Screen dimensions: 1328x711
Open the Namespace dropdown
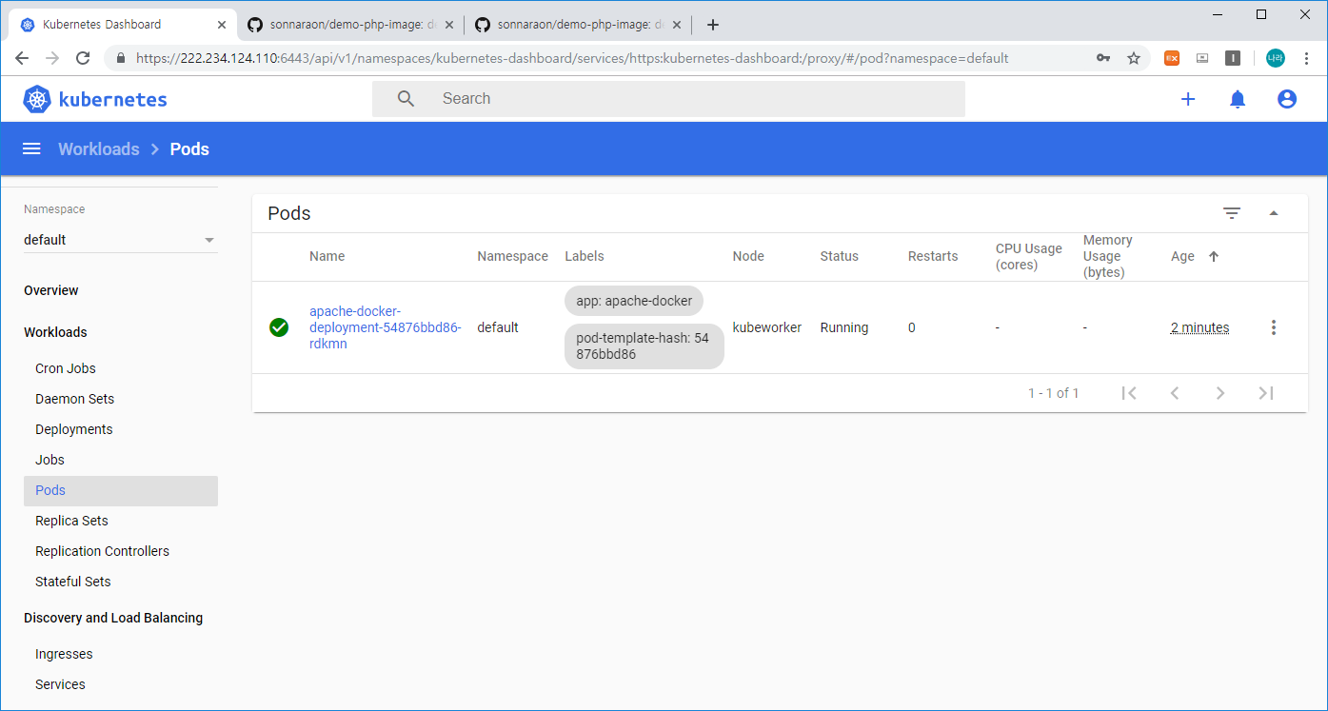(x=120, y=240)
